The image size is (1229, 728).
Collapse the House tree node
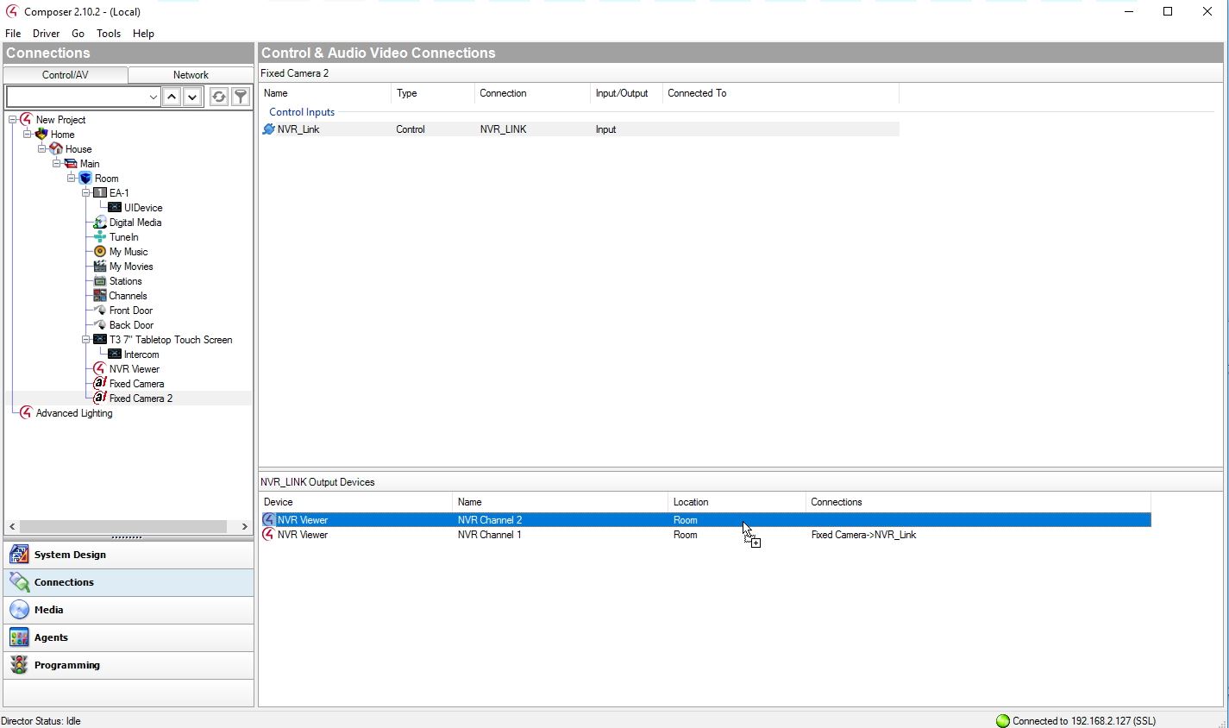[x=42, y=149]
